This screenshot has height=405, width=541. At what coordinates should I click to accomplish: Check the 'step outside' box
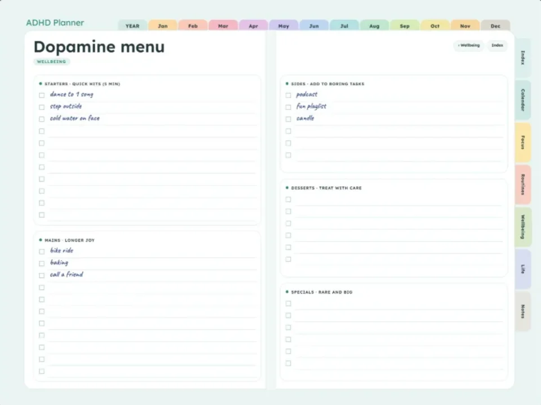(42, 107)
